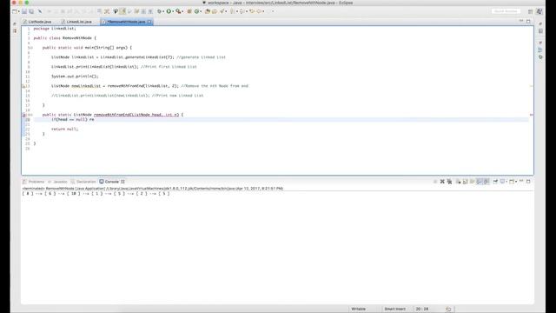The image size is (556, 313).
Task: Click the Debug bug icon in toolbar
Action: [x=159, y=11]
